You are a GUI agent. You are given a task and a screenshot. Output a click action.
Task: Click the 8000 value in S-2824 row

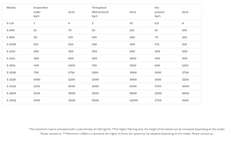tap(133, 93)
